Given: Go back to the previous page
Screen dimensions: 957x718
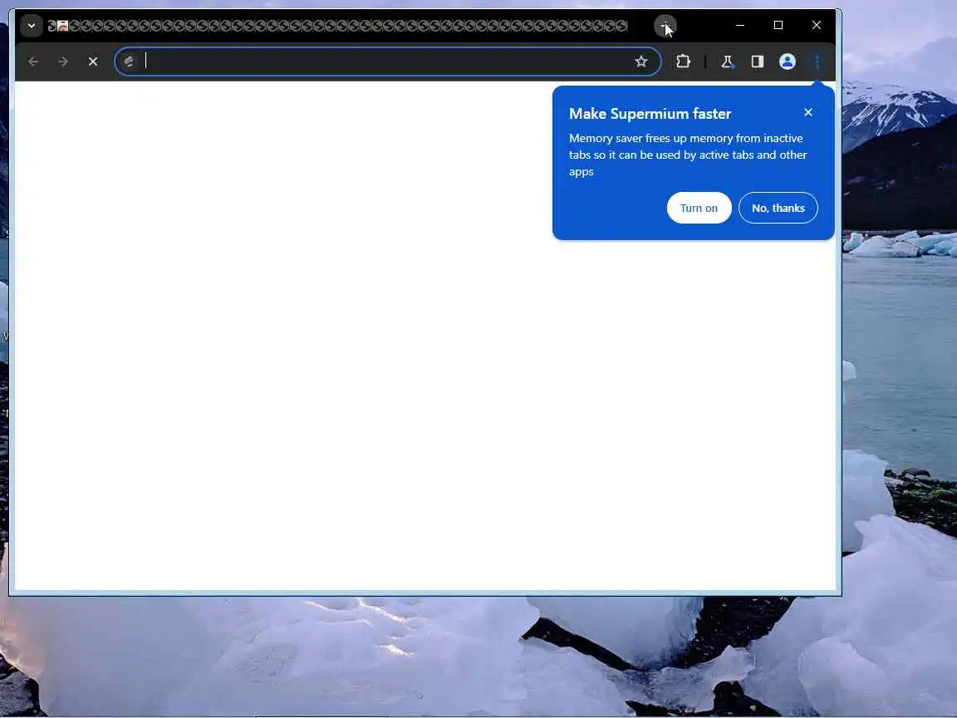Looking at the screenshot, I should pyautogui.click(x=33, y=61).
